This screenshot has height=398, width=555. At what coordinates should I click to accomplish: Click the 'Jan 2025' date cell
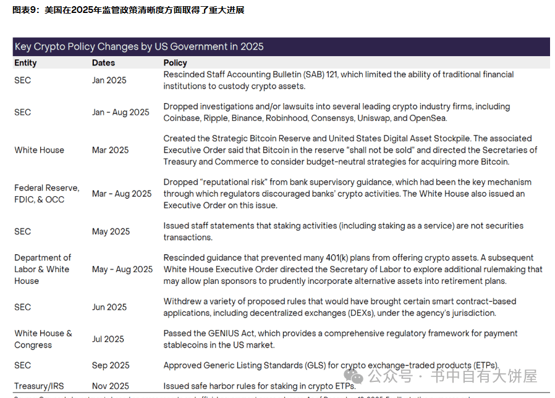[x=109, y=80]
